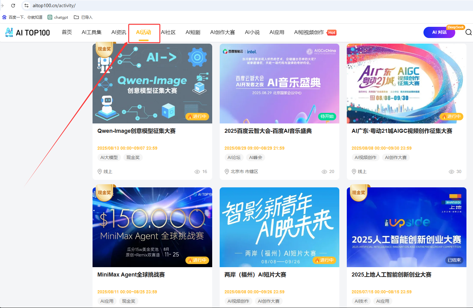Click AI视频创作 tag on AI广东 card
This screenshot has width=473, height=308.
click(x=365, y=157)
